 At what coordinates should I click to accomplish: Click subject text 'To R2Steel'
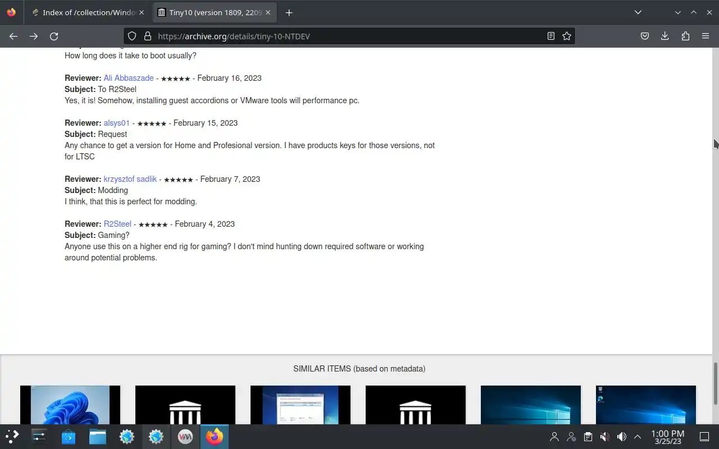117,89
